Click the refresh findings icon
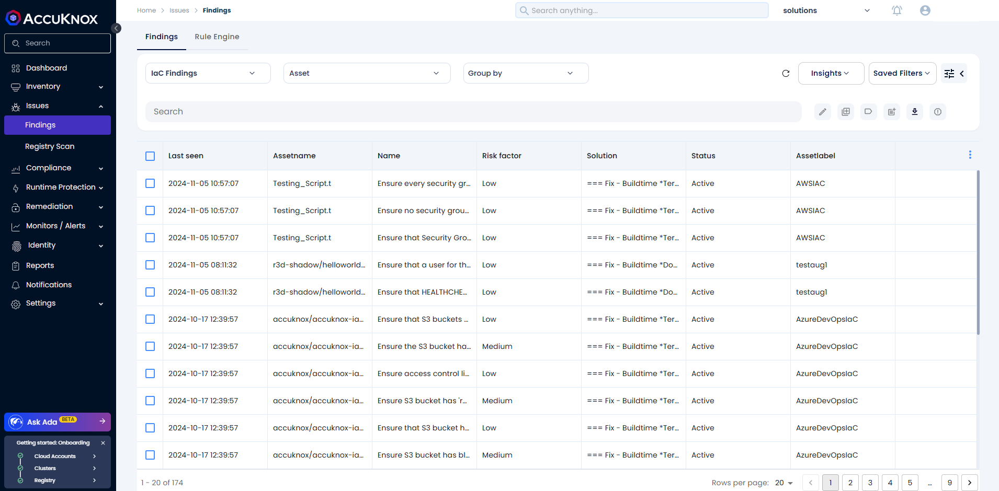 point(786,73)
